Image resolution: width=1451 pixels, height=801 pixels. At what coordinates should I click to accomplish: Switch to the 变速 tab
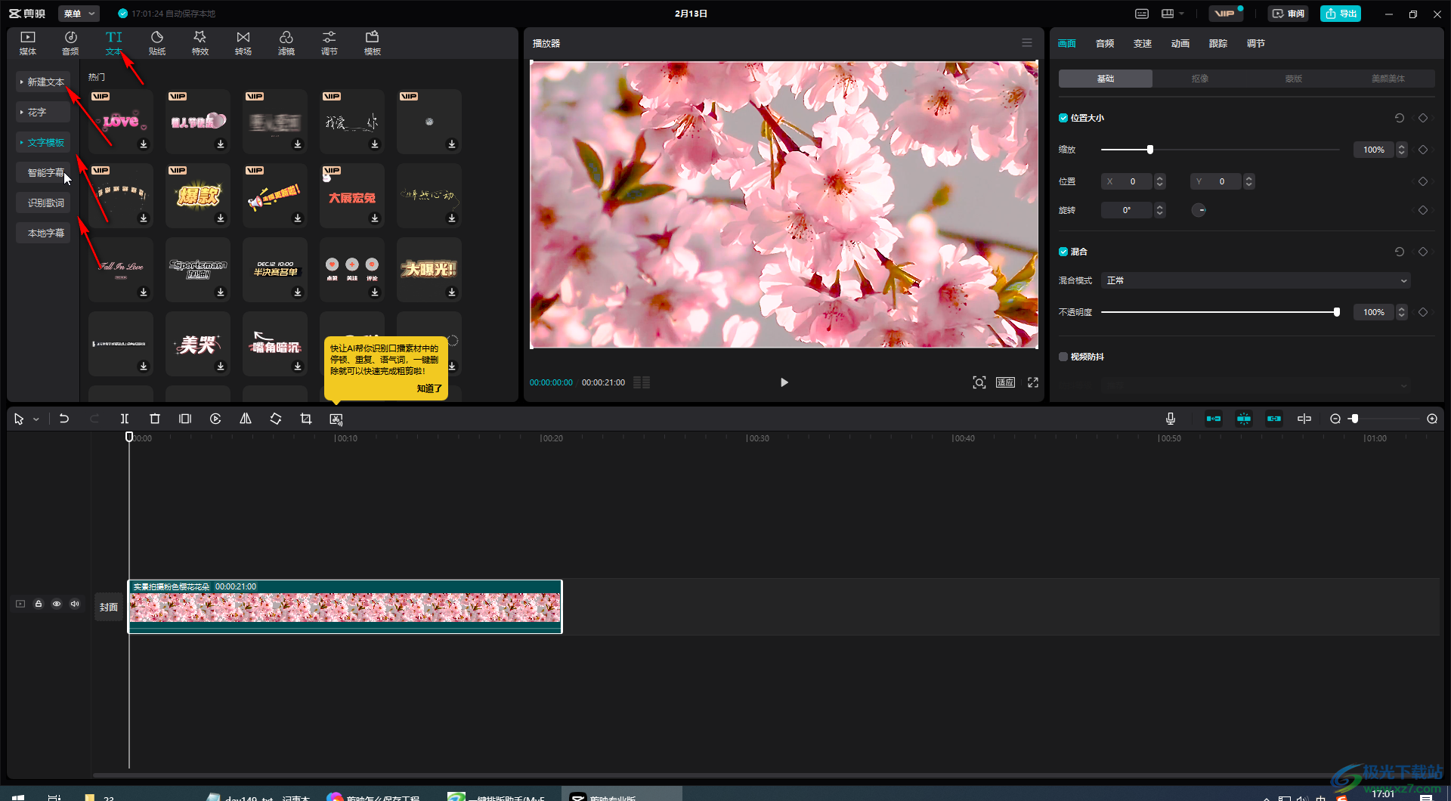[x=1143, y=44]
